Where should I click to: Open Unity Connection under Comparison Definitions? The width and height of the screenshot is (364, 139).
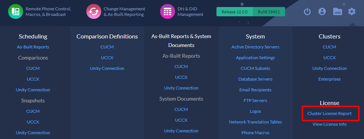coord(107,68)
